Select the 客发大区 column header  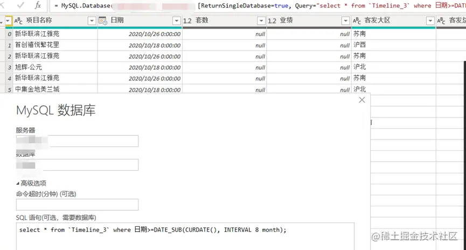click(394, 20)
